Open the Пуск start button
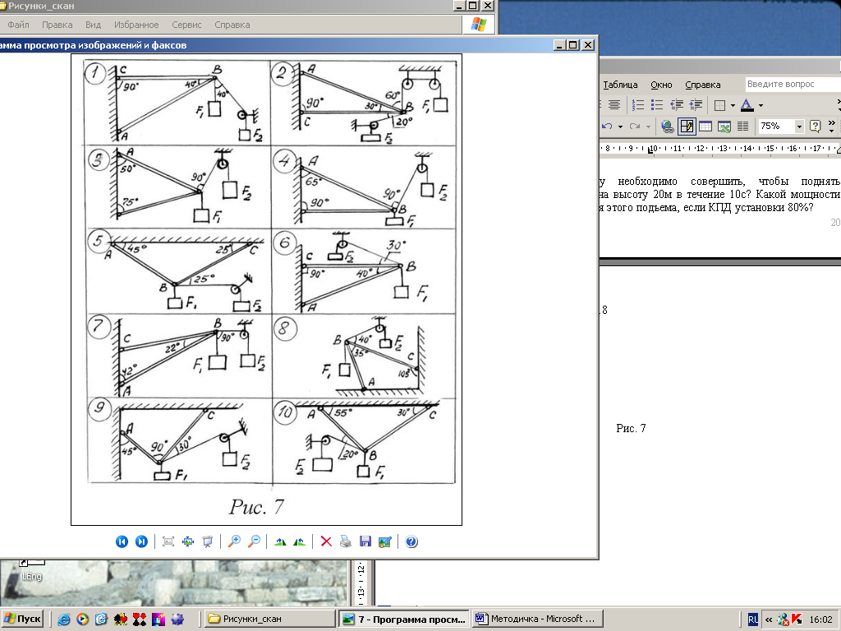The height and width of the screenshot is (631, 841). [x=21, y=619]
